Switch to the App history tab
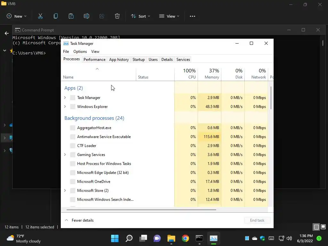Screen dimensions: 328x246 point(119,60)
